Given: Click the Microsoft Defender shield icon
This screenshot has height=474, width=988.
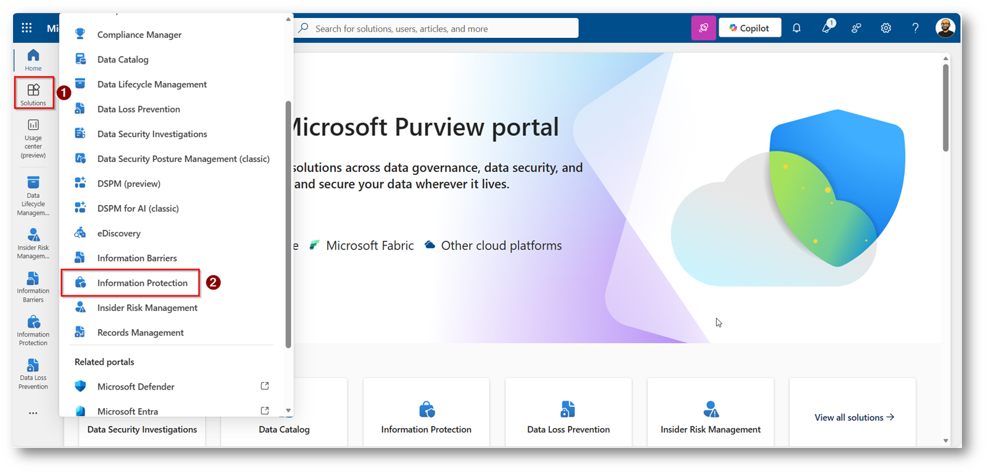Looking at the screenshot, I should pyautogui.click(x=81, y=386).
